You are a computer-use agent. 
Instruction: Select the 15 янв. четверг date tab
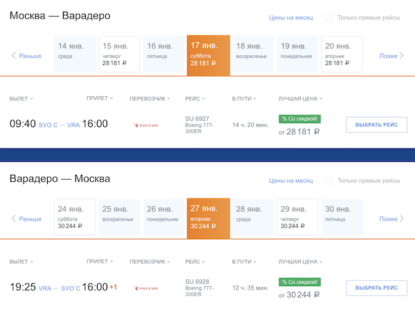click(119, 55)
